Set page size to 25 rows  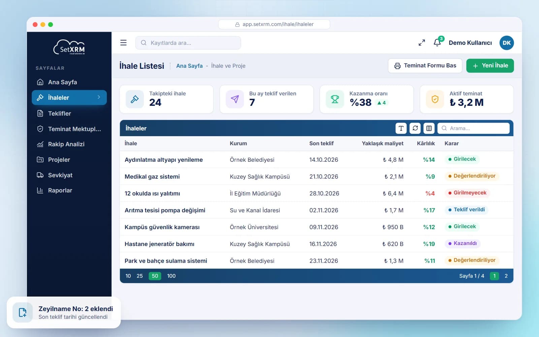click(140, 276)
